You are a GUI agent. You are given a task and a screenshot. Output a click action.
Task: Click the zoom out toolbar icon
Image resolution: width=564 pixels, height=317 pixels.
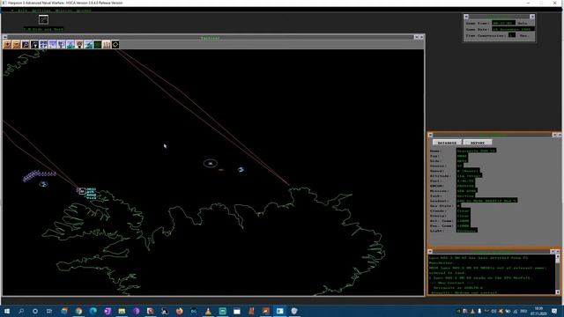click(x=16, y=45)
